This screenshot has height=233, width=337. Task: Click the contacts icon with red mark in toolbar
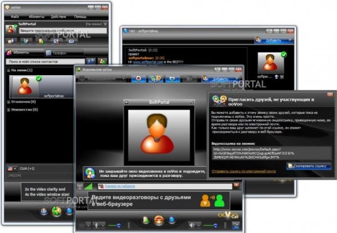[56, 41]
